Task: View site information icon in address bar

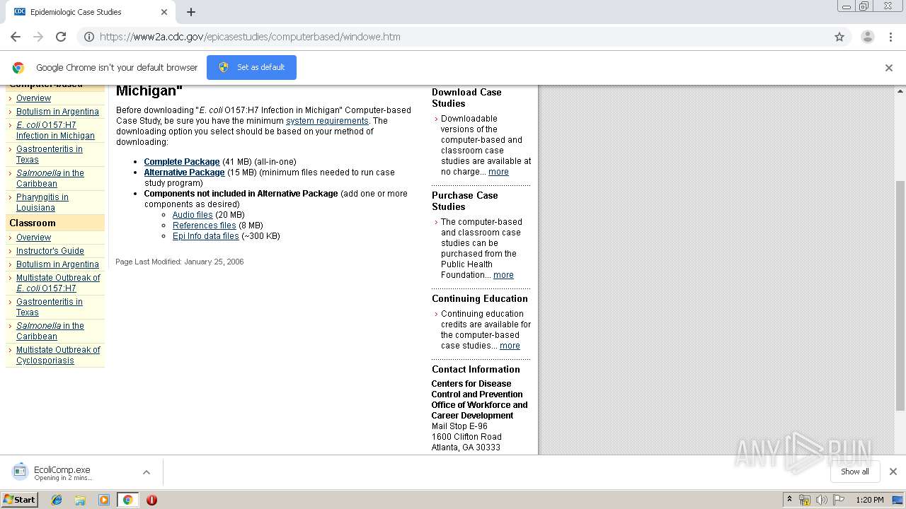Action: coord(89,37)
